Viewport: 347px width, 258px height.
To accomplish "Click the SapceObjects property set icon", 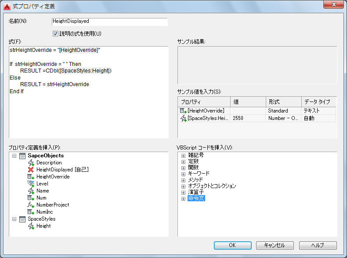I will pos(22,156).
